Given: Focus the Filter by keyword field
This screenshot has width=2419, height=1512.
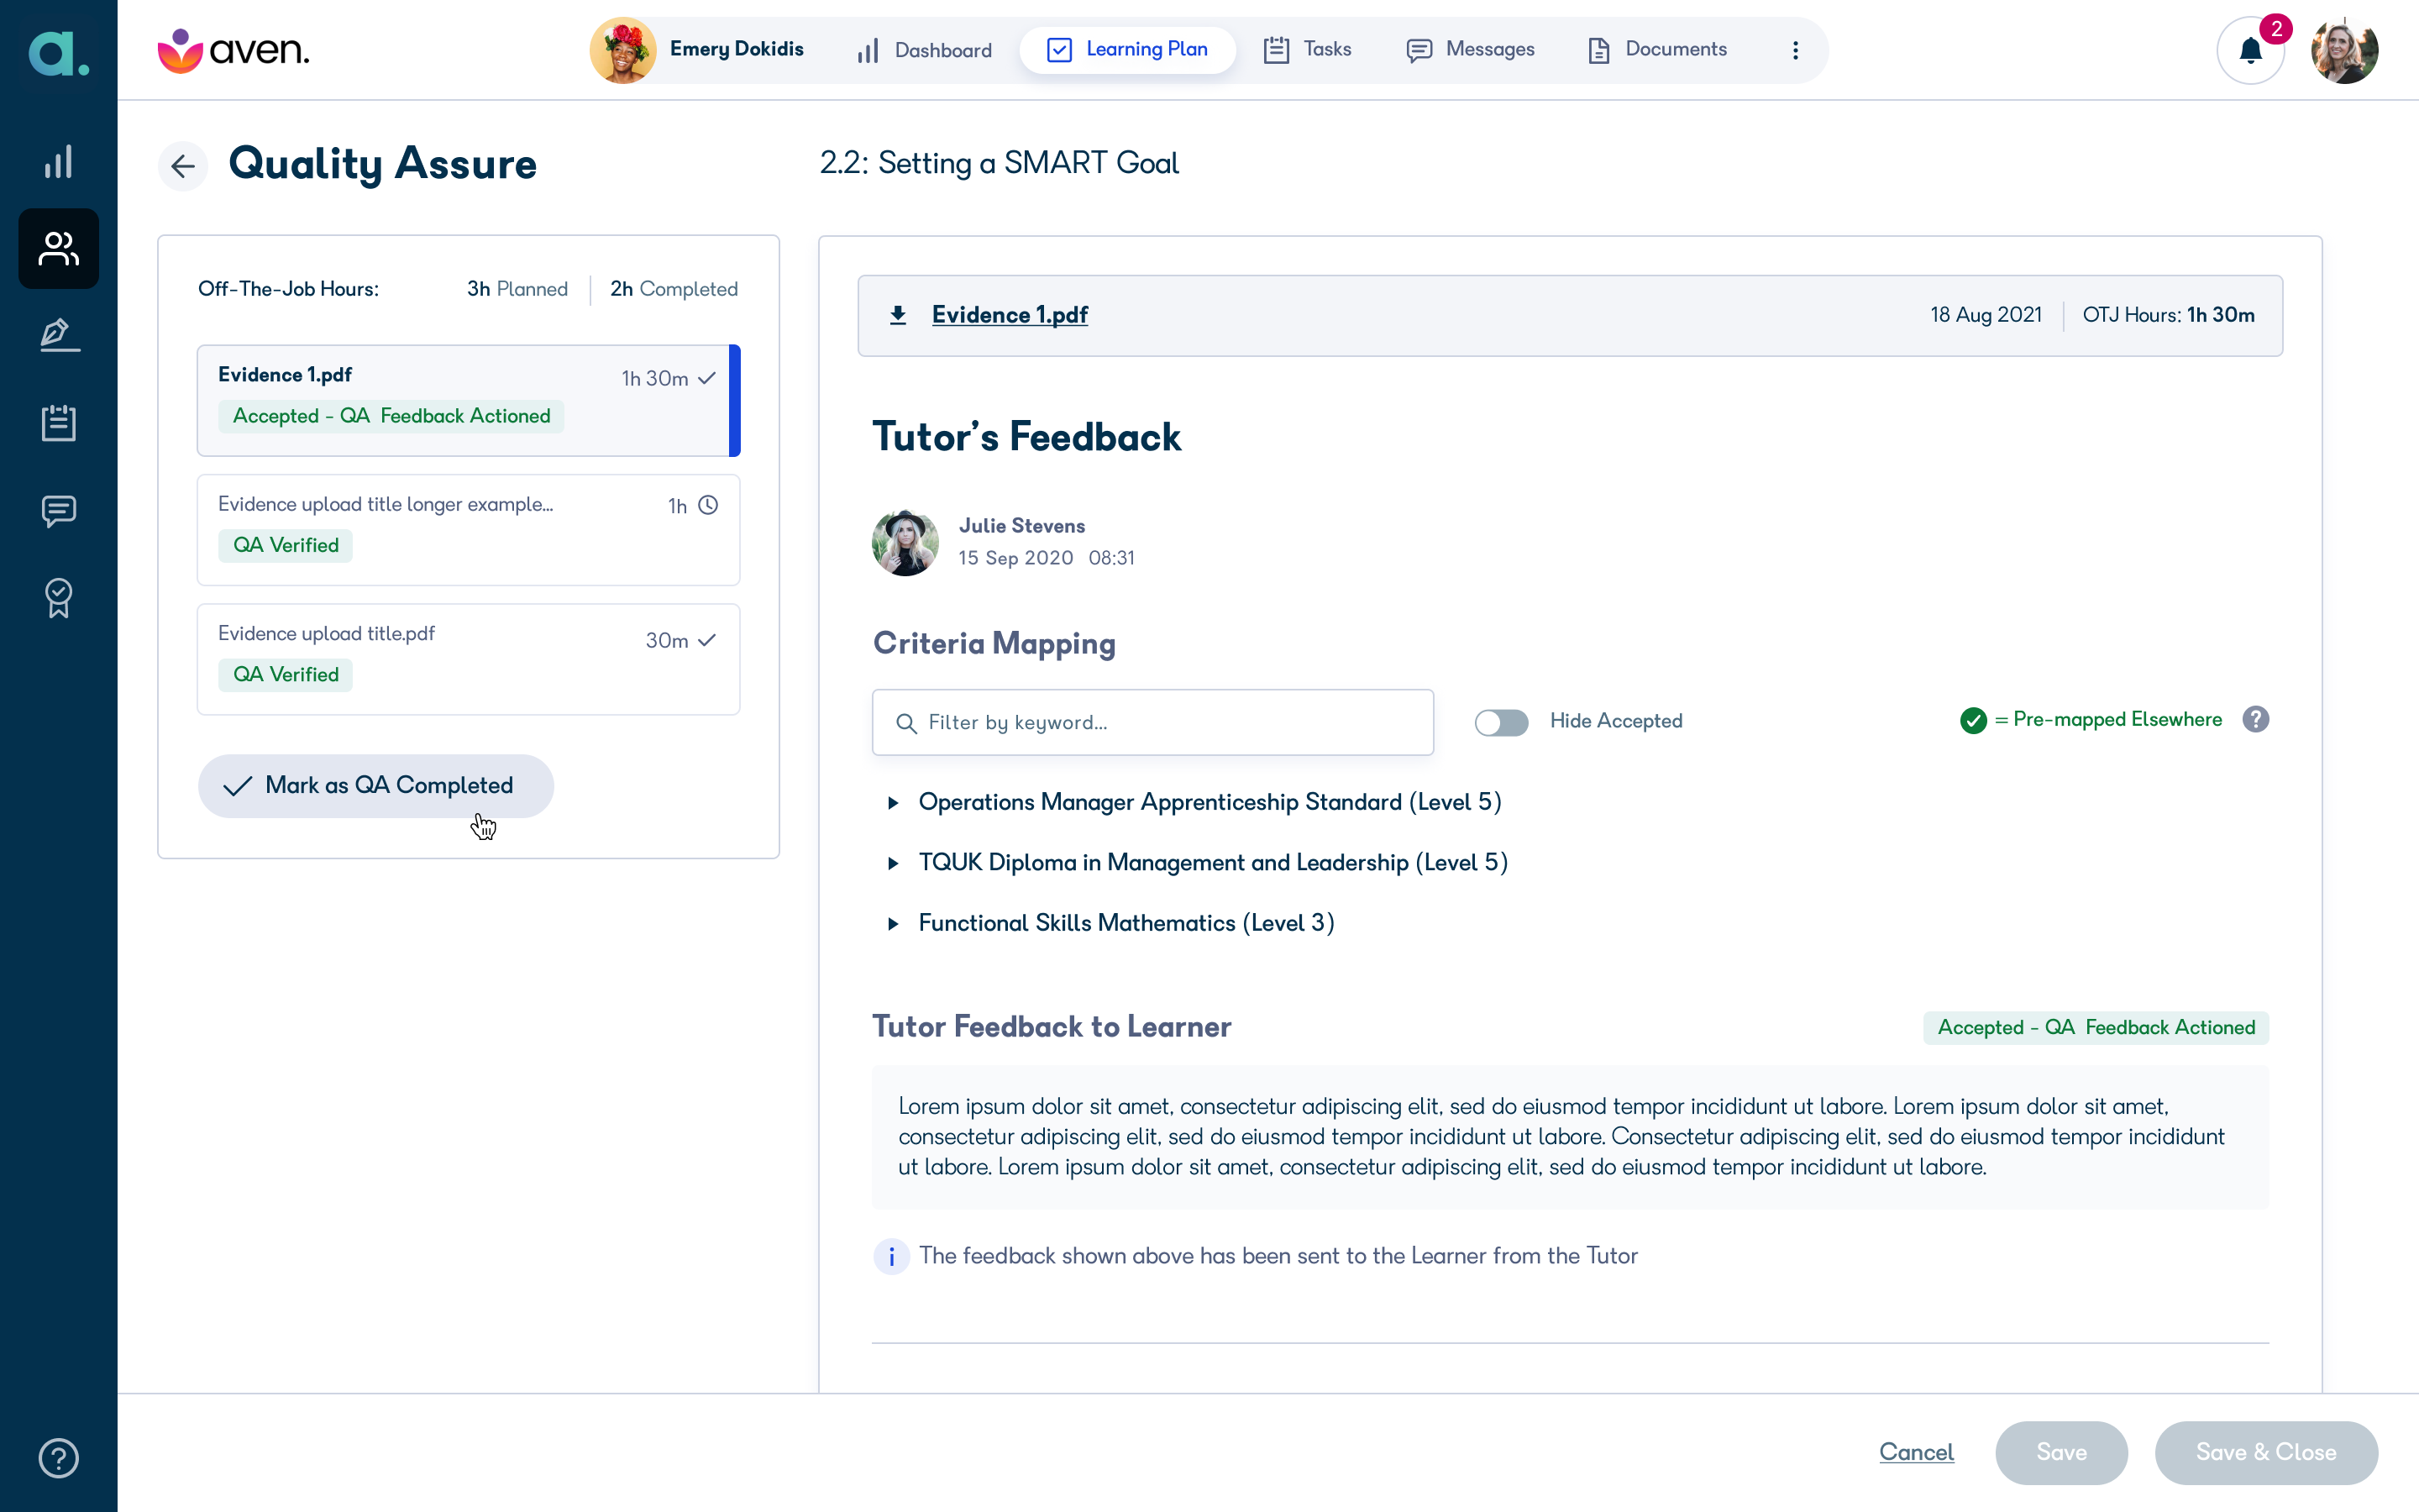Looking at the screenshot, I should pos(1152,722).
